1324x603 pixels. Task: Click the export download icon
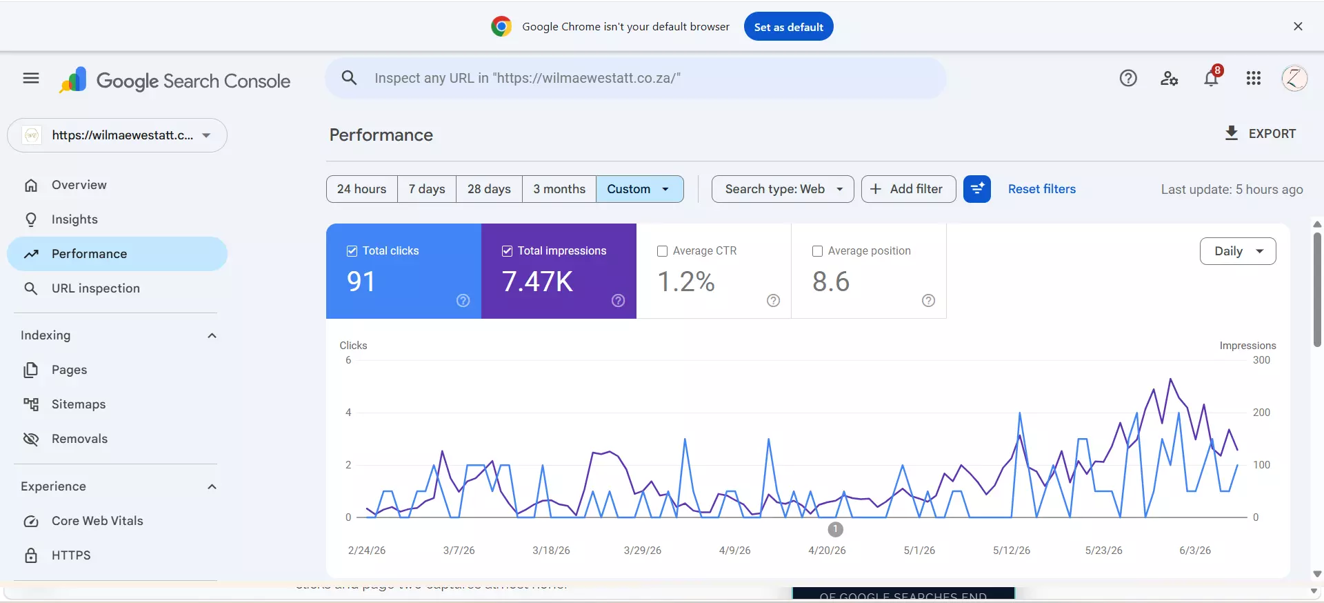(x=1232, y=133)
